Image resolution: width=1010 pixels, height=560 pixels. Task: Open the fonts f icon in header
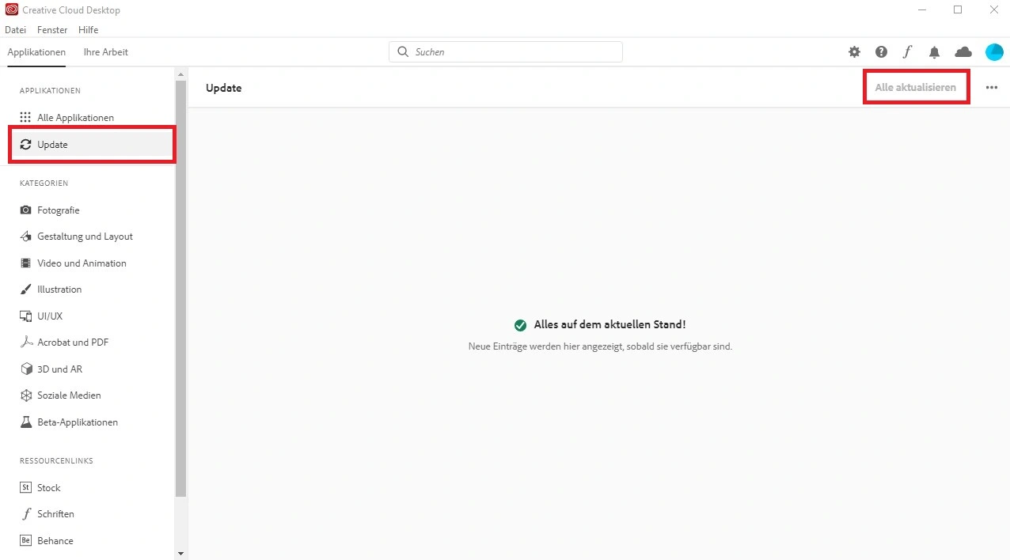click(x=907, y=52)
